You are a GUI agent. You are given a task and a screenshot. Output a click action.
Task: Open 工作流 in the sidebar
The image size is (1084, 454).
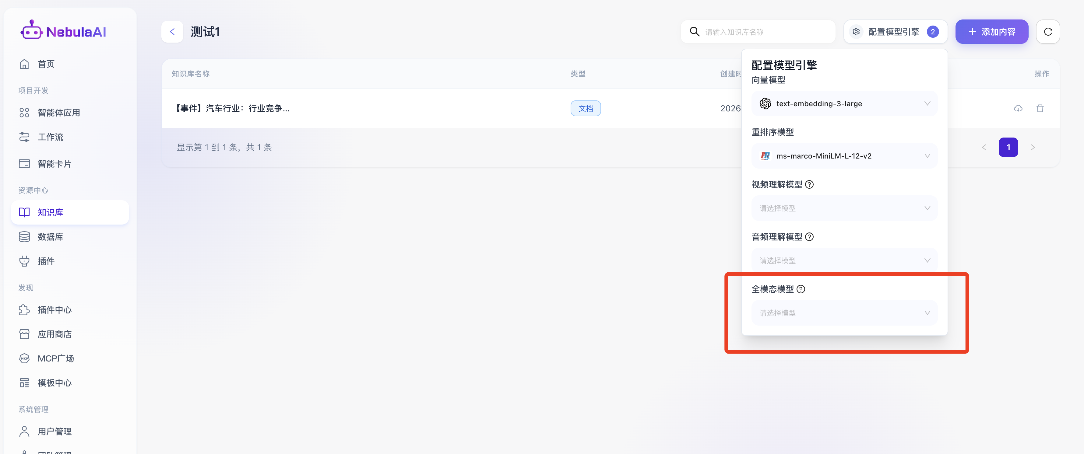(50, 137)
